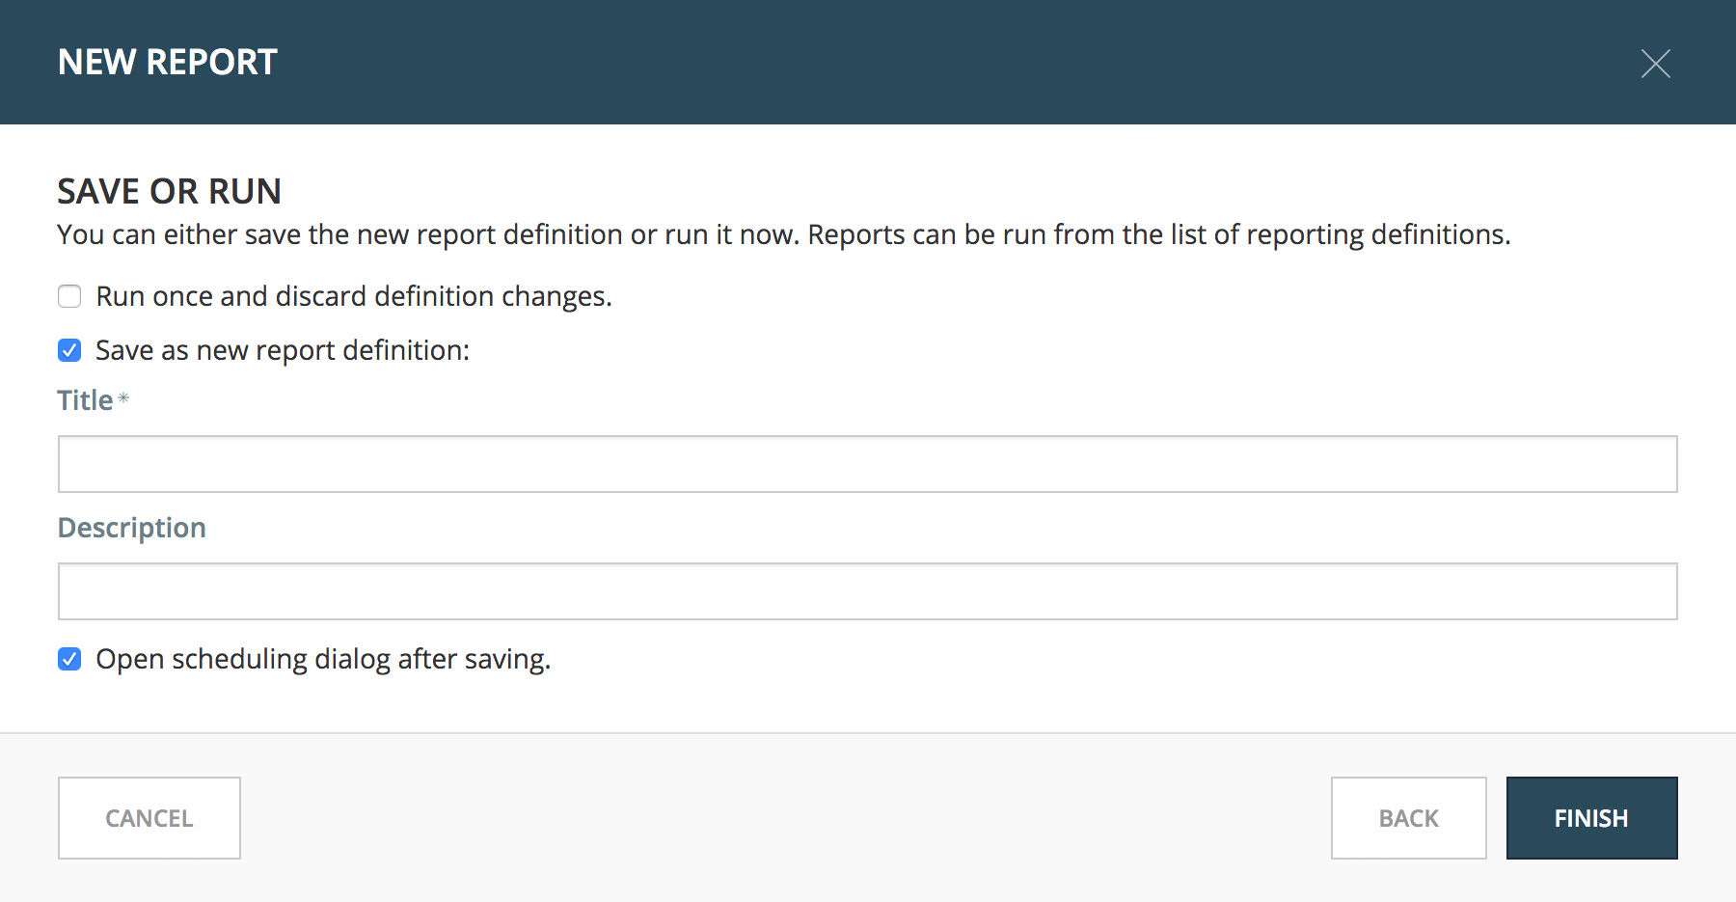Click the 'Open scheduling dialog after saving' label text

pos(323,659)
